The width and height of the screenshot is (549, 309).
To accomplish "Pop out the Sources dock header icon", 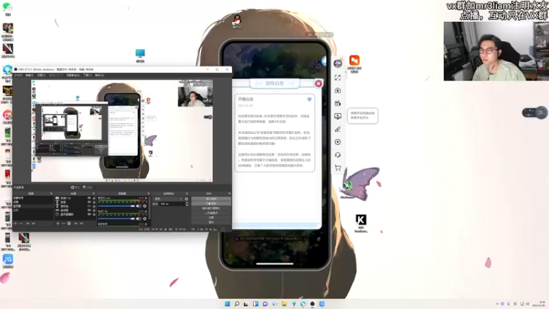I will 93,193.
